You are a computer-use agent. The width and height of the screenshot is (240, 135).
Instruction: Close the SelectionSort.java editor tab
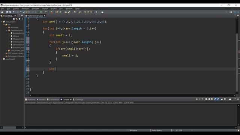45,16
